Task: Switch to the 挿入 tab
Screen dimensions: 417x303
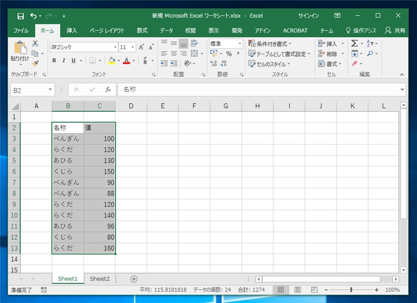Action: point(72,31)
